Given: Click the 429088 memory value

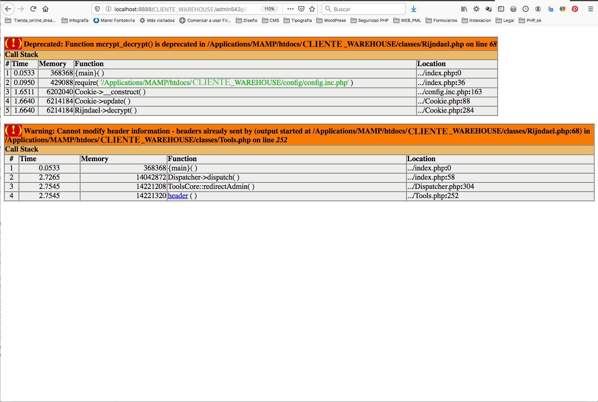Looking at the screenshot, I should (x=62, y=83).
